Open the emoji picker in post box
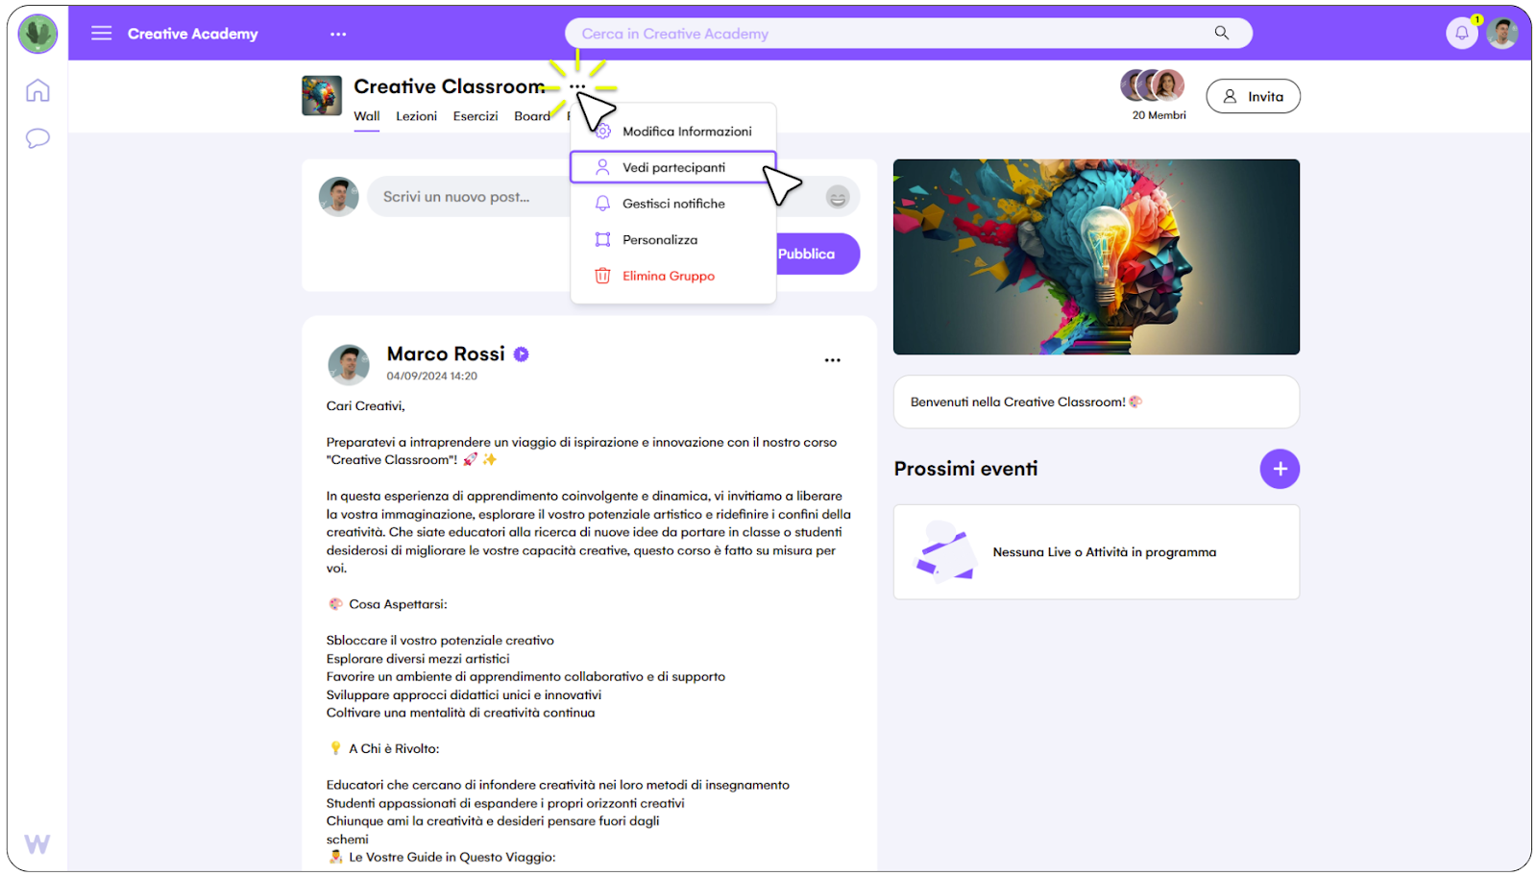This screenshot has width=1537, height=876. (x=838, y=197)
